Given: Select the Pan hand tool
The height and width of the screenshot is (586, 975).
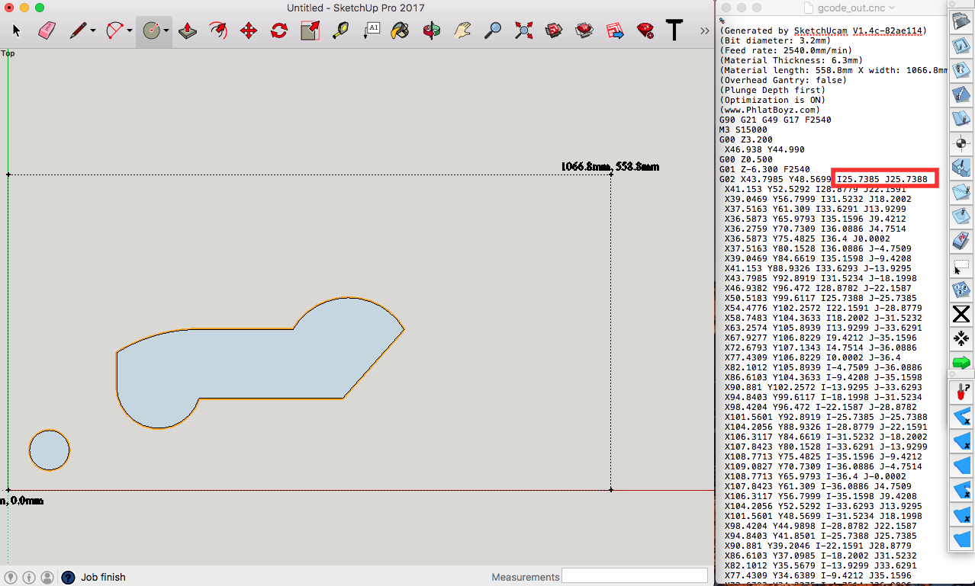Looking at the screenshot, I should tap(462, 31).
